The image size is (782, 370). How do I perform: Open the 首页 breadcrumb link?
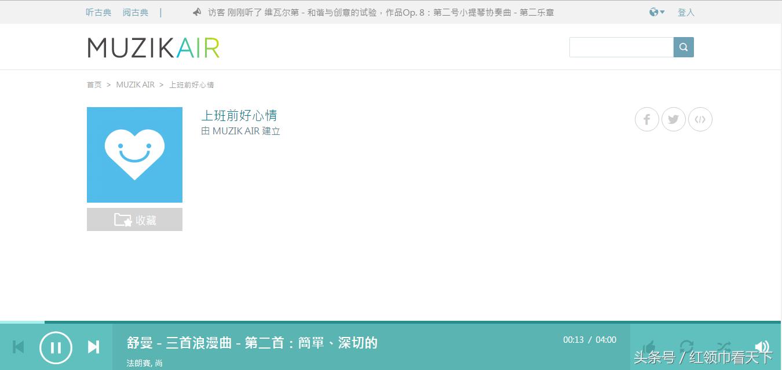94,85
